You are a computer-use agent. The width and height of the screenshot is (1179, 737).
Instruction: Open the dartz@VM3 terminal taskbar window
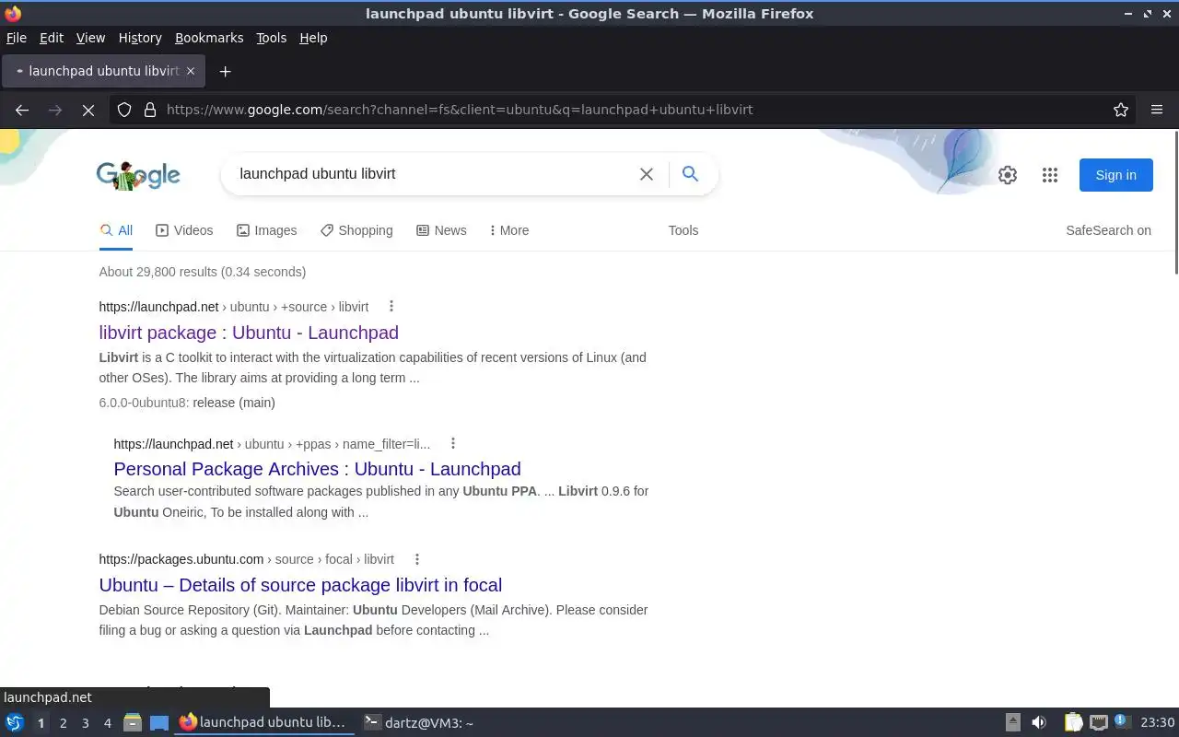[418, 723]
